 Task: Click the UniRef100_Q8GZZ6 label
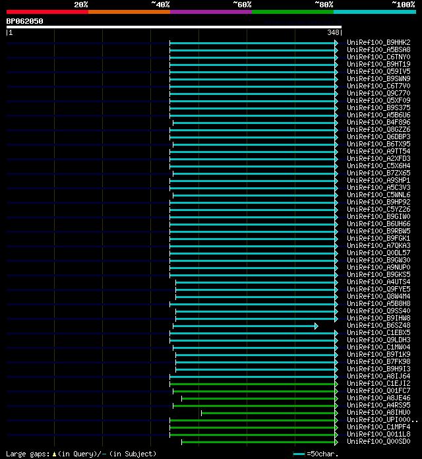pos(378,130)
